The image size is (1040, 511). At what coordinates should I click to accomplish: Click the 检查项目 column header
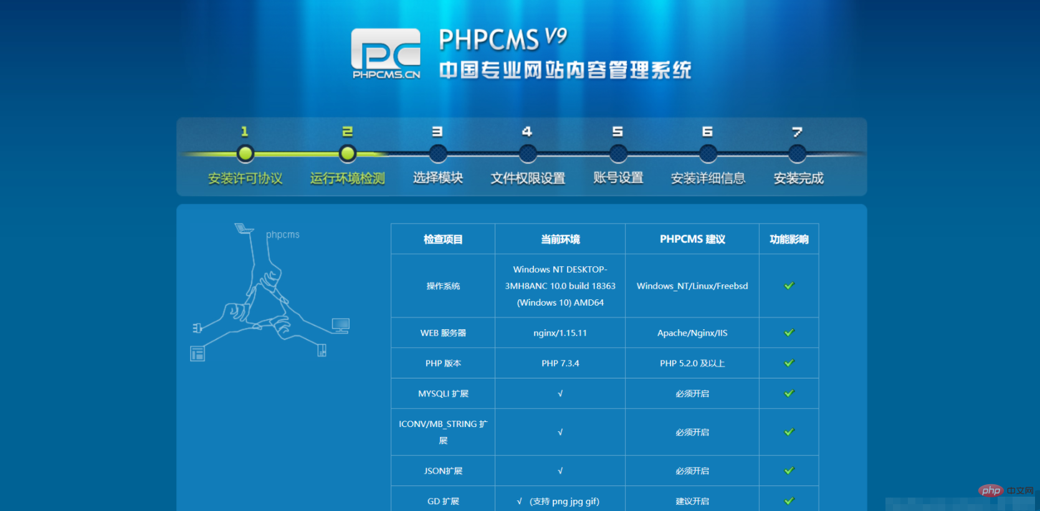443,239
